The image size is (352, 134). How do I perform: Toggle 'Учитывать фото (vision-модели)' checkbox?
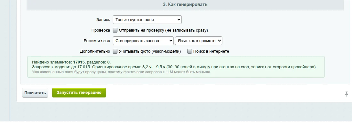pyautogui.click(x=115, y=51)
